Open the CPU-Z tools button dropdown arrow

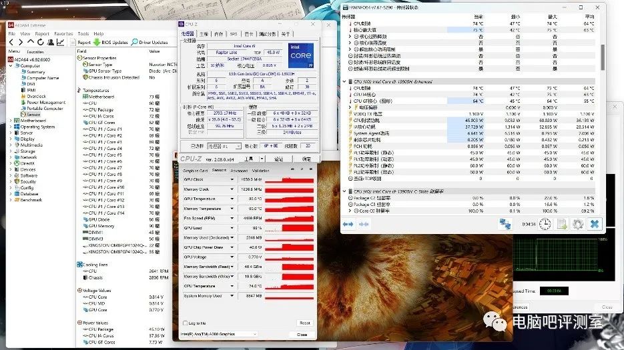pos(261,159)
